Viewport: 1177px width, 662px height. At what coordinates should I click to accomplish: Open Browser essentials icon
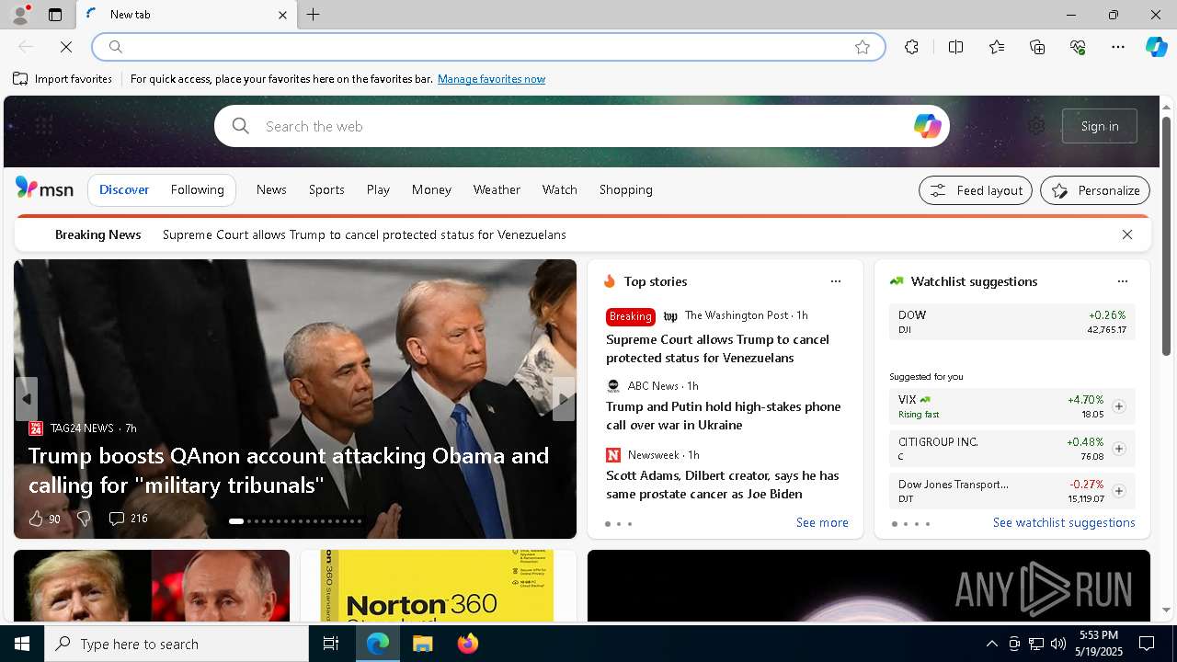tap(1078, 47)
